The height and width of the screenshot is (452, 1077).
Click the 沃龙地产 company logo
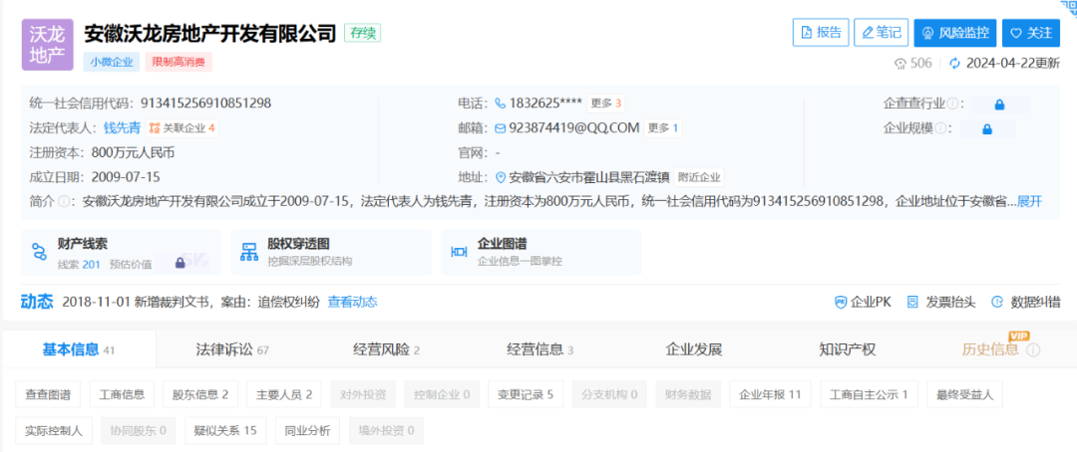click(x=48, y=45)
